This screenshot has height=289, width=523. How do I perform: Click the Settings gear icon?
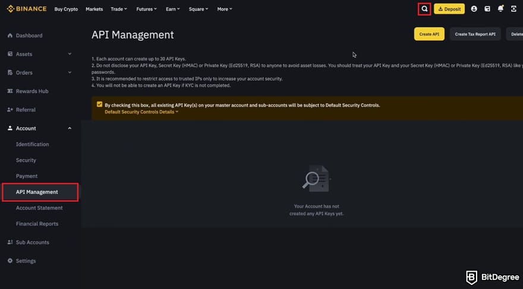(x=10, y=261)
